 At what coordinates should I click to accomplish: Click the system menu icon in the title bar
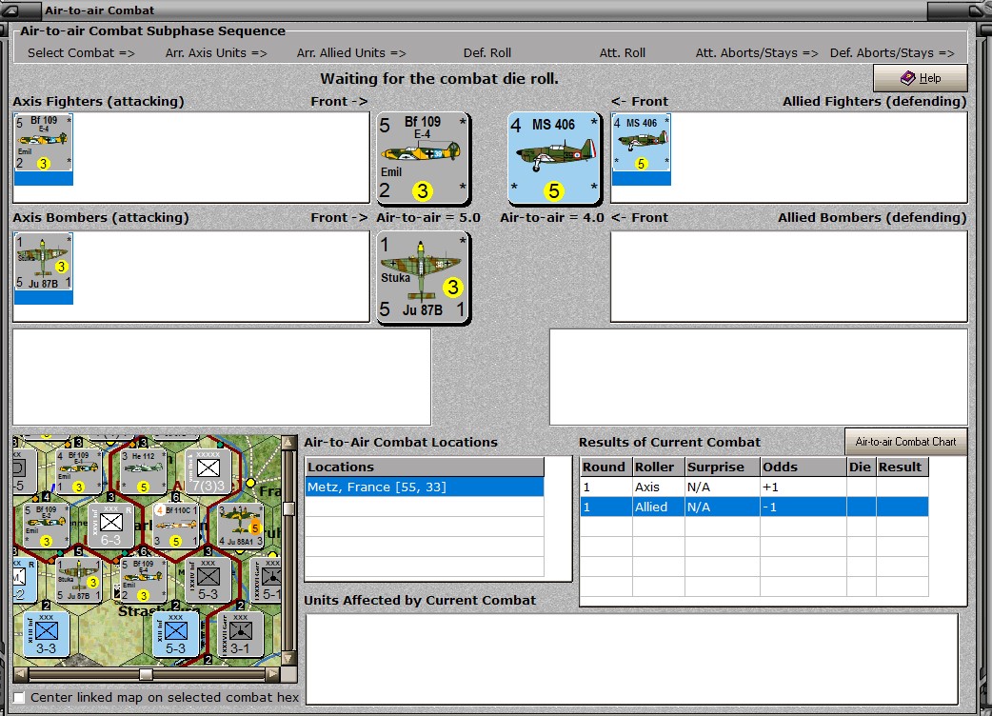coord(12,10)
